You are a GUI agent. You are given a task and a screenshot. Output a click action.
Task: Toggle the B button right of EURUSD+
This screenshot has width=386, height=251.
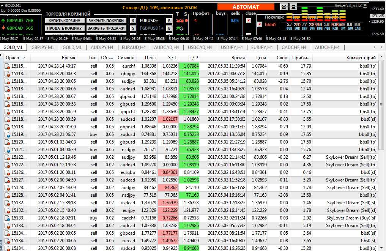click(169, 21)
